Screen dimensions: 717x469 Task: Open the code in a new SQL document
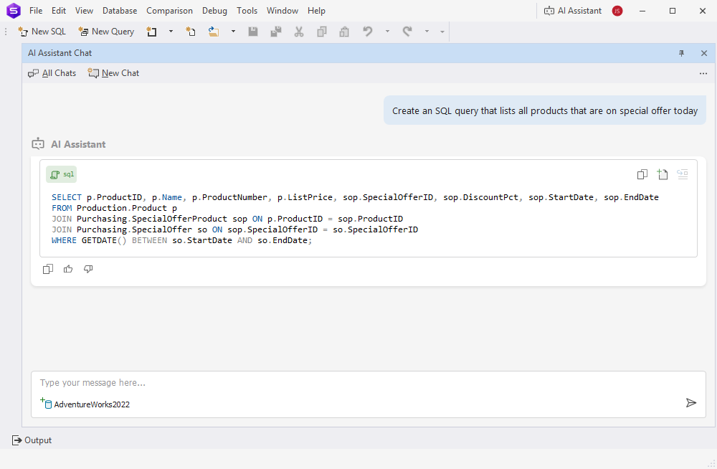tap(662, 174)
